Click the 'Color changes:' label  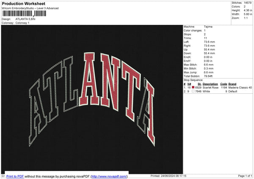click(193, 30)
